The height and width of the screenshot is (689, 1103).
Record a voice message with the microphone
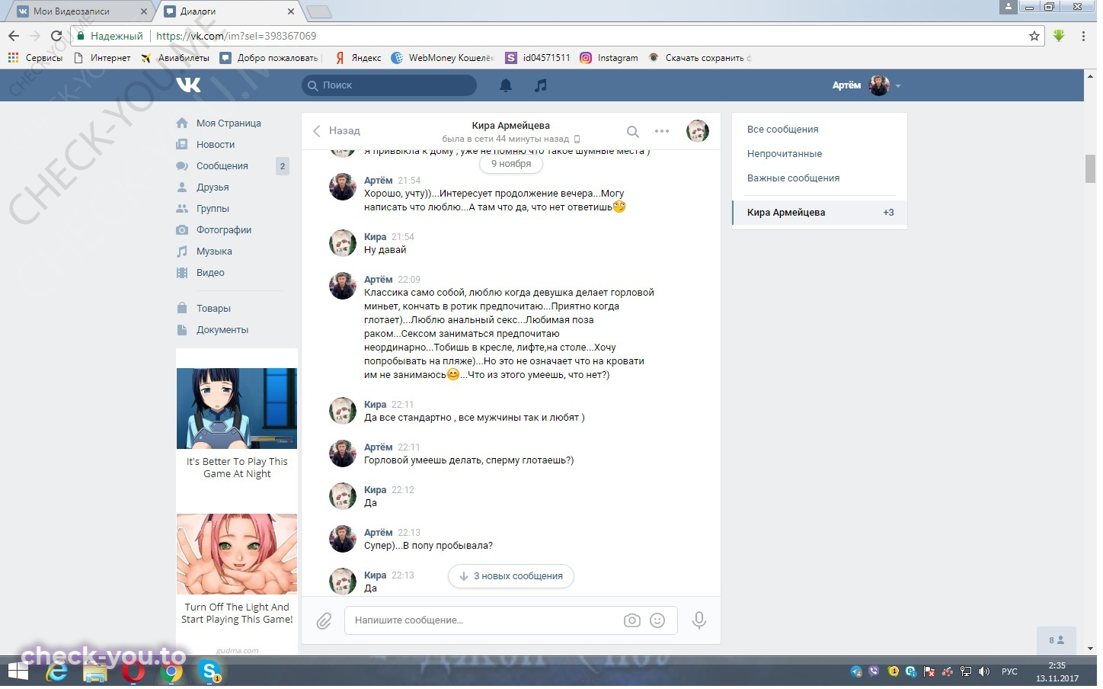(x=699, y=622)
